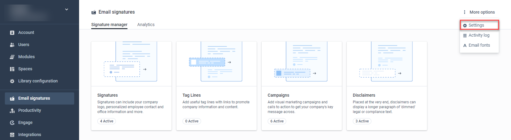Click the Campaigns card title

(278, 95)
